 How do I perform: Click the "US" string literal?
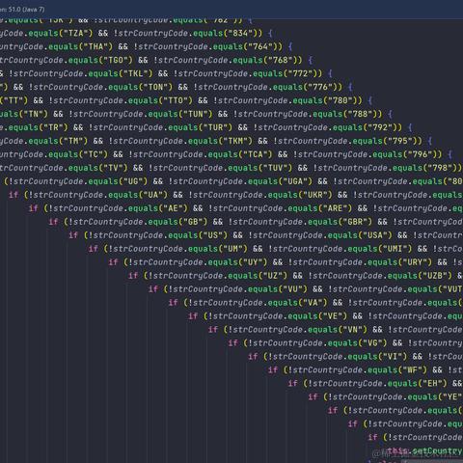pyautogui.click(x=213, y=235)
